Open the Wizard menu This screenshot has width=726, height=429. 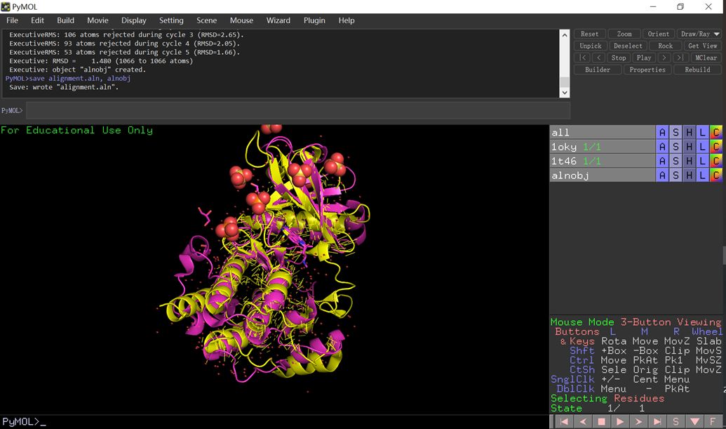pos(278,20)
